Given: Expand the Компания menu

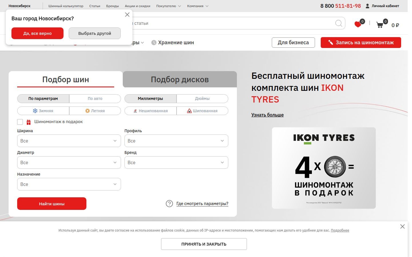Looking at the screenshot, I should (x=198, y=6).
